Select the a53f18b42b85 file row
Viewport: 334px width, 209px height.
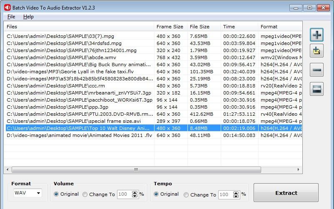[x=153, y=79]
